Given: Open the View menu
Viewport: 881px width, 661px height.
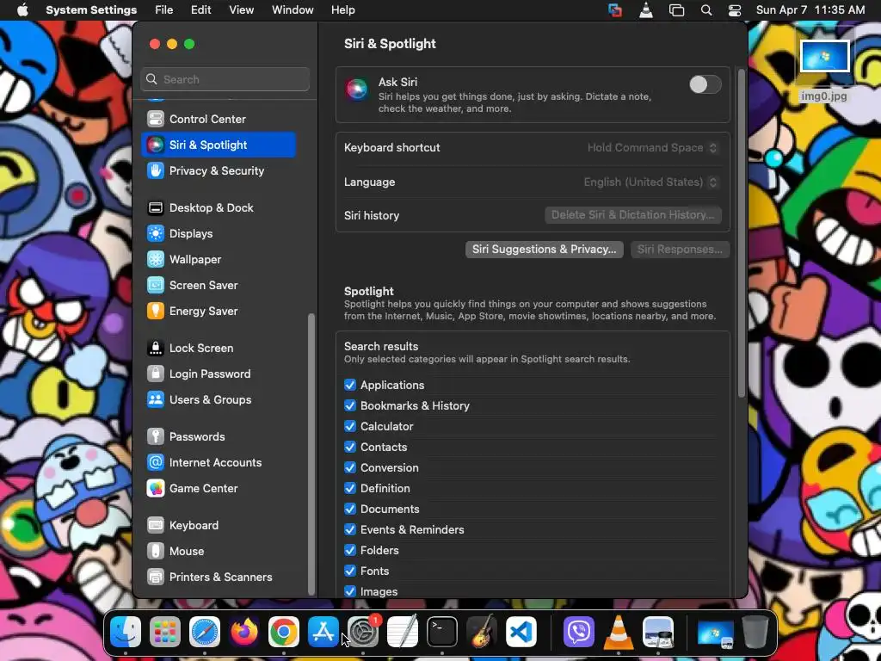Looking at the screenshot, I should [242, 10].
